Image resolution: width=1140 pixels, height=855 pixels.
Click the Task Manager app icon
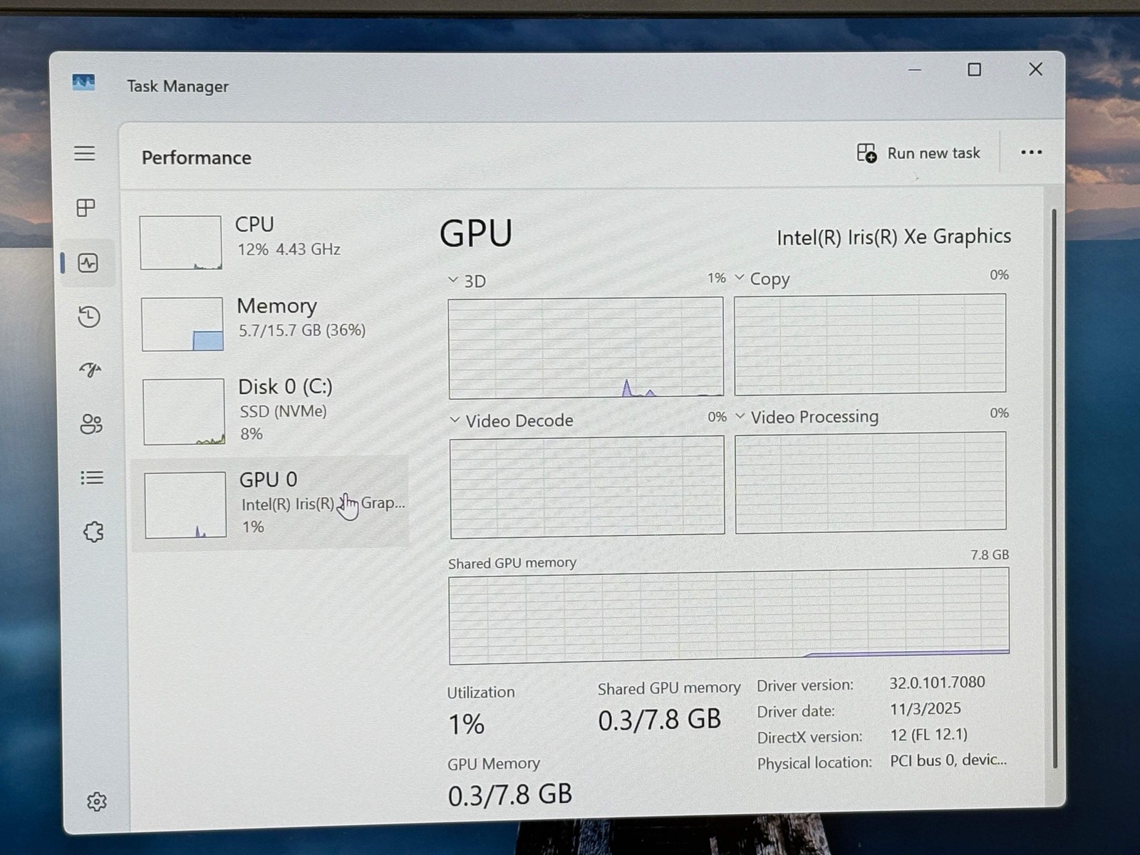pos(83,83)
